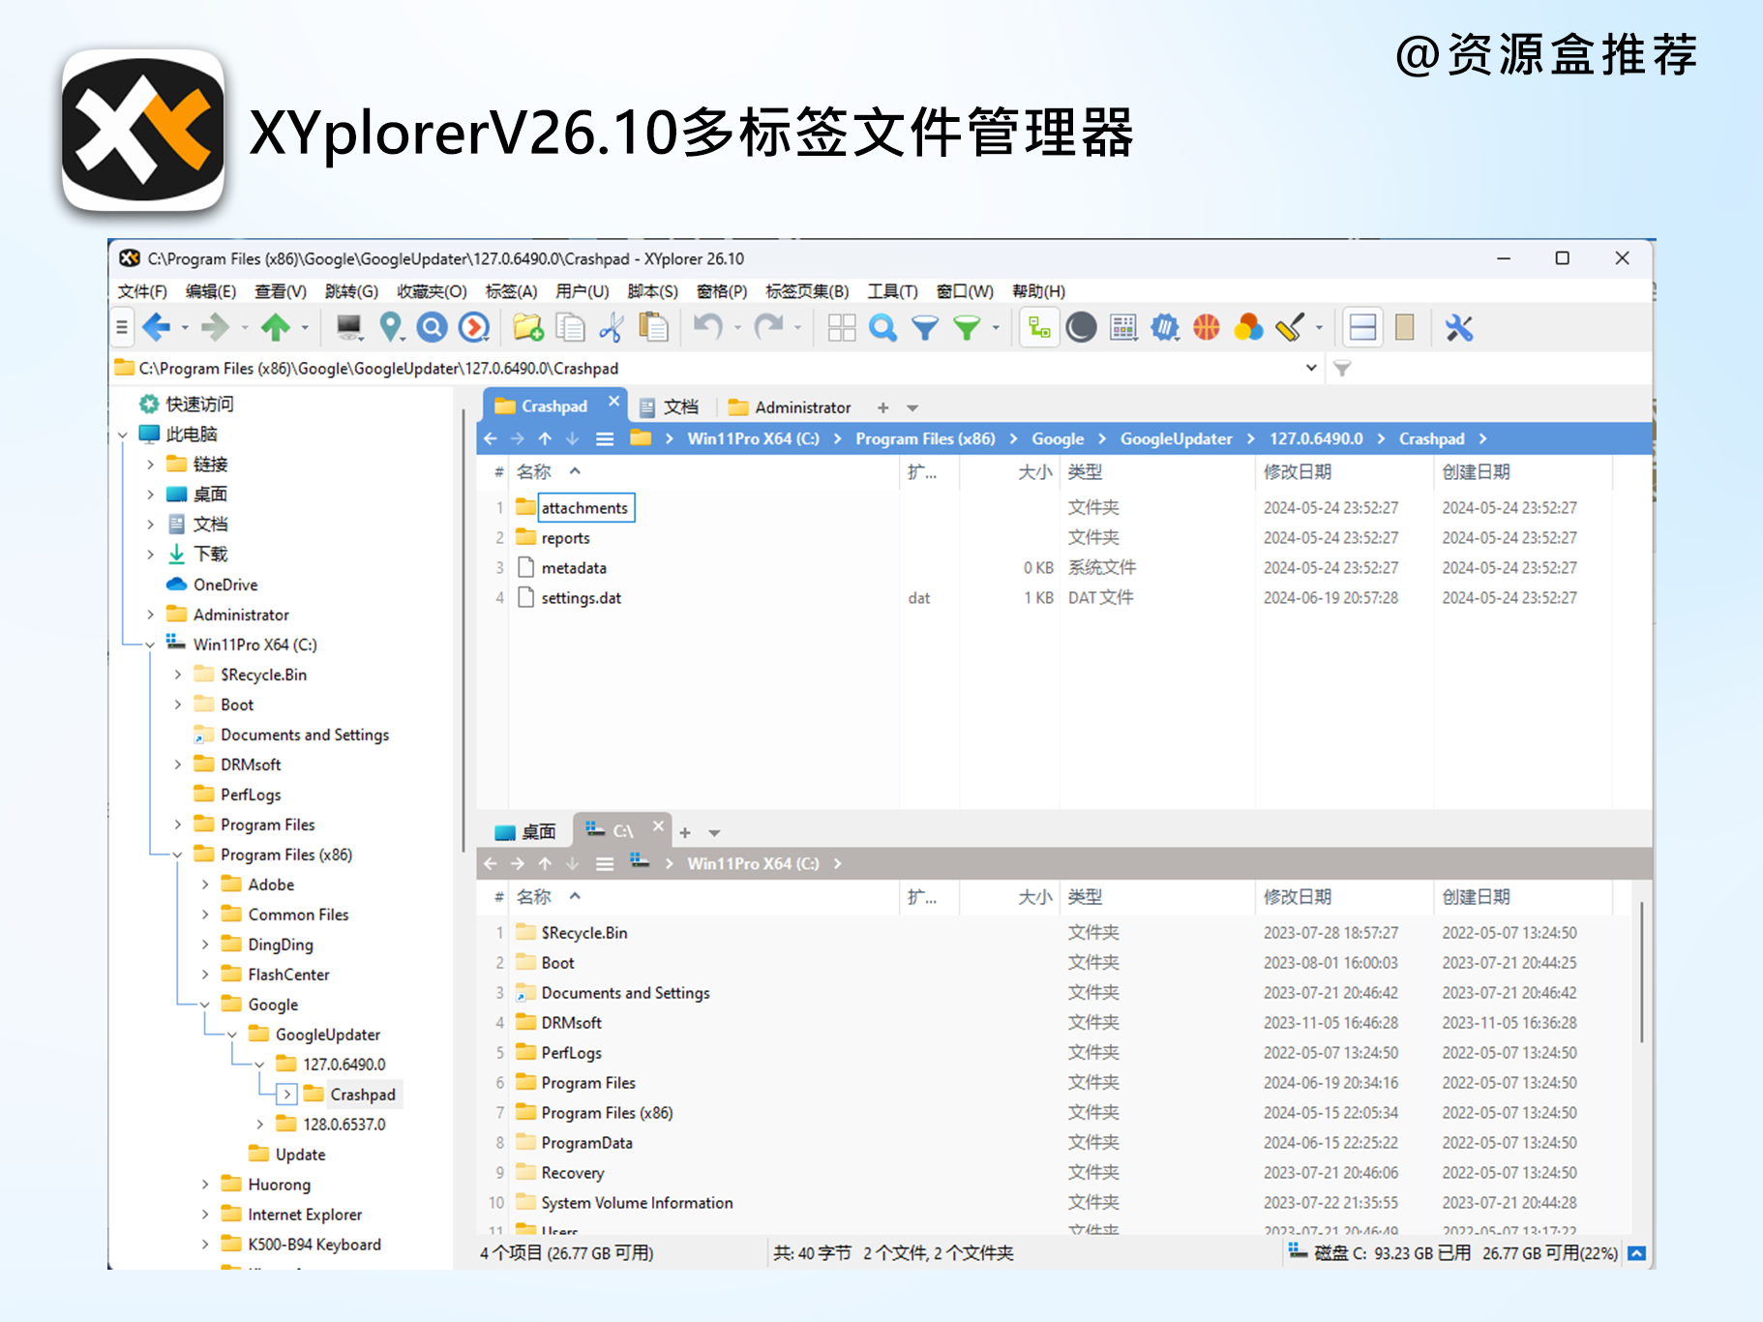Switch to the Administrator tab
The image size is (1763, 1322).
791,407
